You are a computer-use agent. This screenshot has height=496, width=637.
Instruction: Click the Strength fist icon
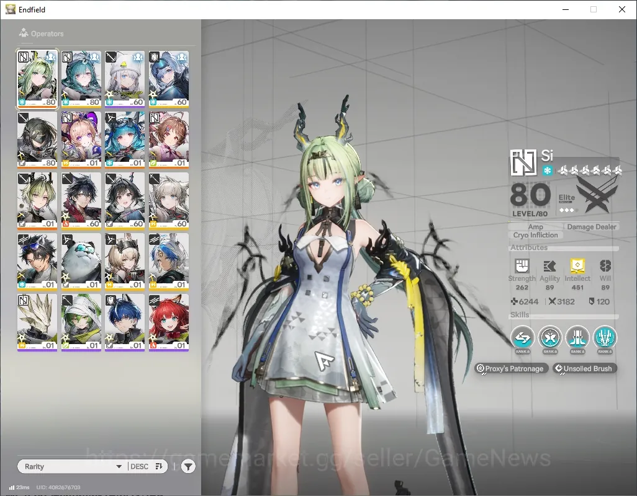522,266
